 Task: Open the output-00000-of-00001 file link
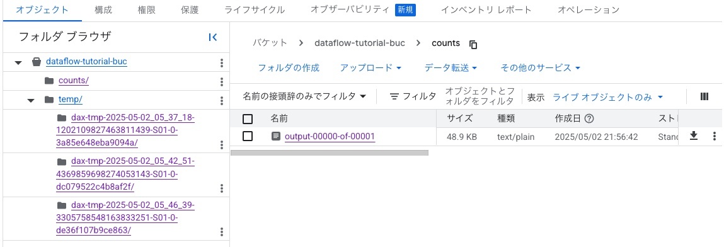pyautogui.click(x=330, y=136)
